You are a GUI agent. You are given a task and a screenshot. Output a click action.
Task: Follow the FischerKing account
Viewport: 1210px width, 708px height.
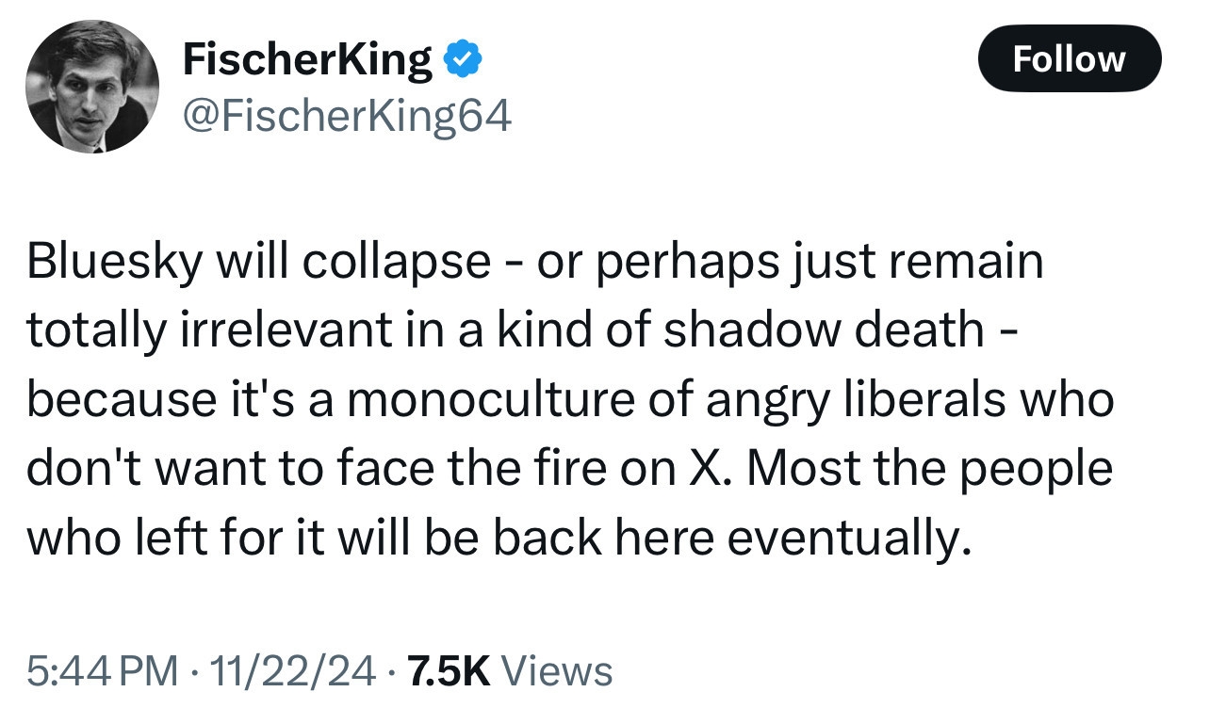pos(1069,59)
